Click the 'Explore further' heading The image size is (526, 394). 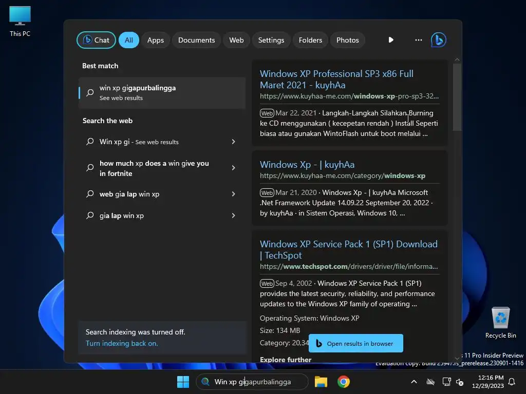[286, 360]
